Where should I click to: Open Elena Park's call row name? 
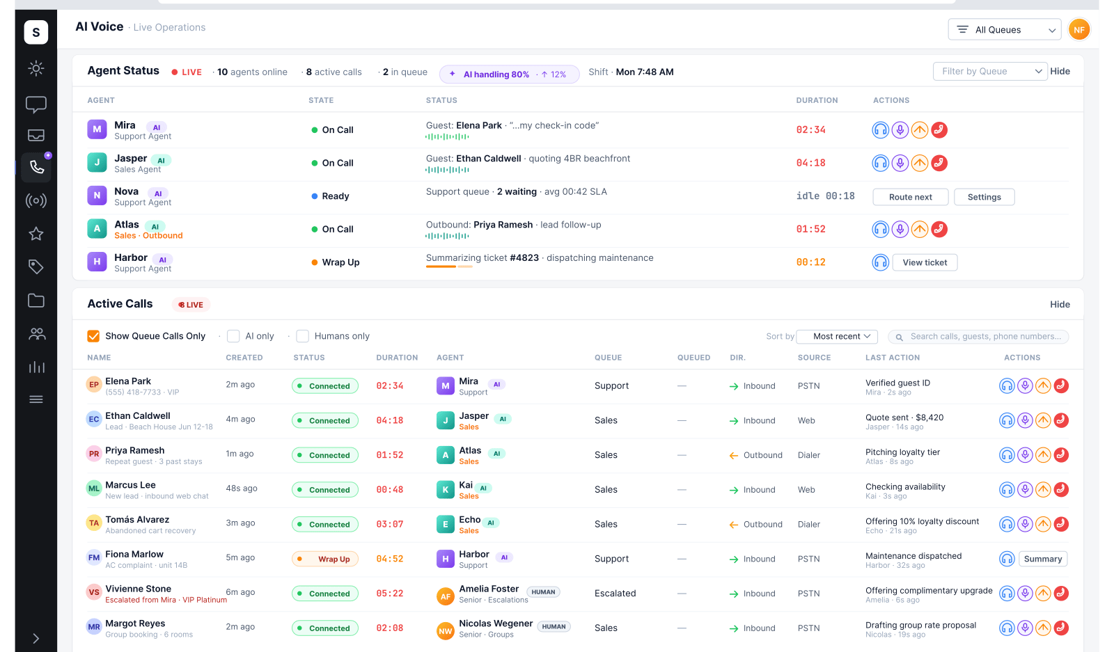pyautogui.click(x=128, y=381)
